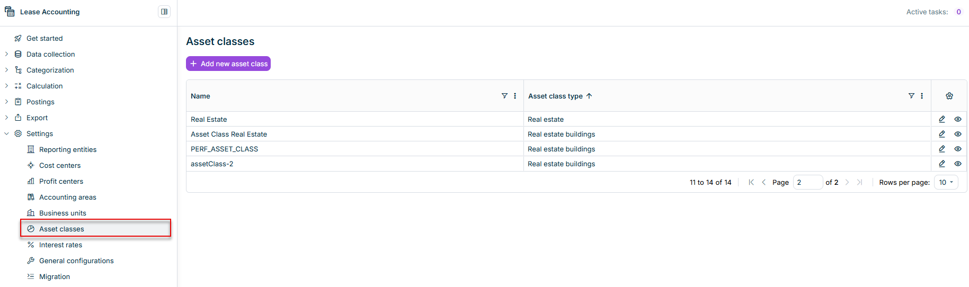Click the 11 to 14 of 14 text
The height and width of the screenshot is (287, 969).
tap(710, 182)
